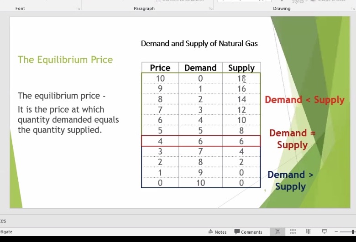
Task: Select the red 'Demand = Supply' label
Action: point(293,139)
